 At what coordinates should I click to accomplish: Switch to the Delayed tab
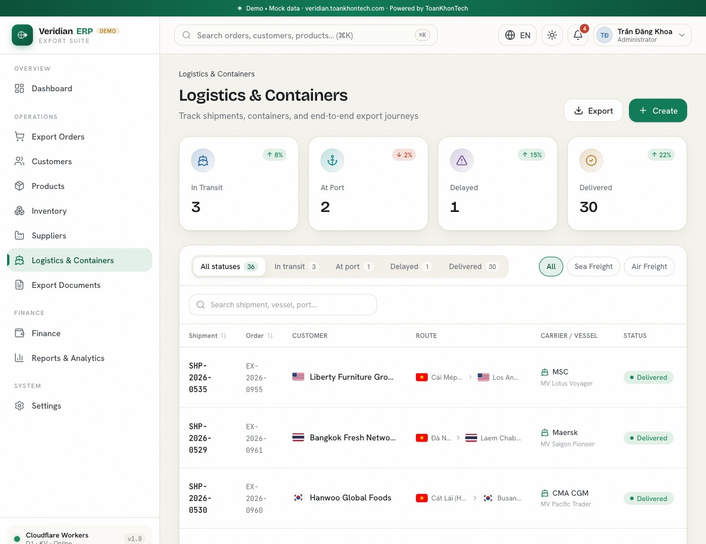411,267
